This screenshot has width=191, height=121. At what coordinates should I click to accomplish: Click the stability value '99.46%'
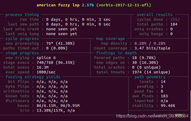pos(168,106)
